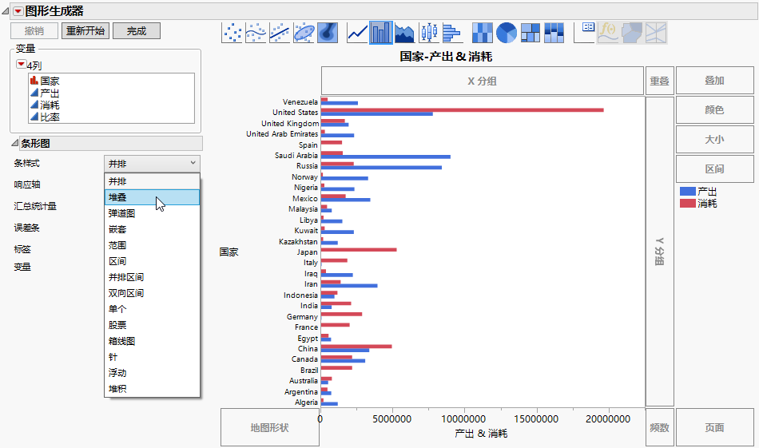Choose 堆叠 from the bar style list
Image resolution: width=759 pixels, height=448 pixels.
pos(152,197)
